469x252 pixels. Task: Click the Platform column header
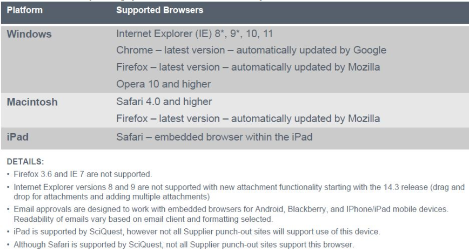26,10
